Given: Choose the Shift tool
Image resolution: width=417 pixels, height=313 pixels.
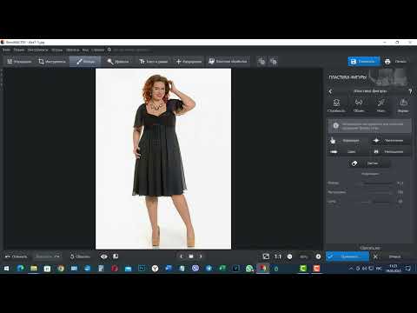Looking at the screenshot, I should tap(347, 151).
